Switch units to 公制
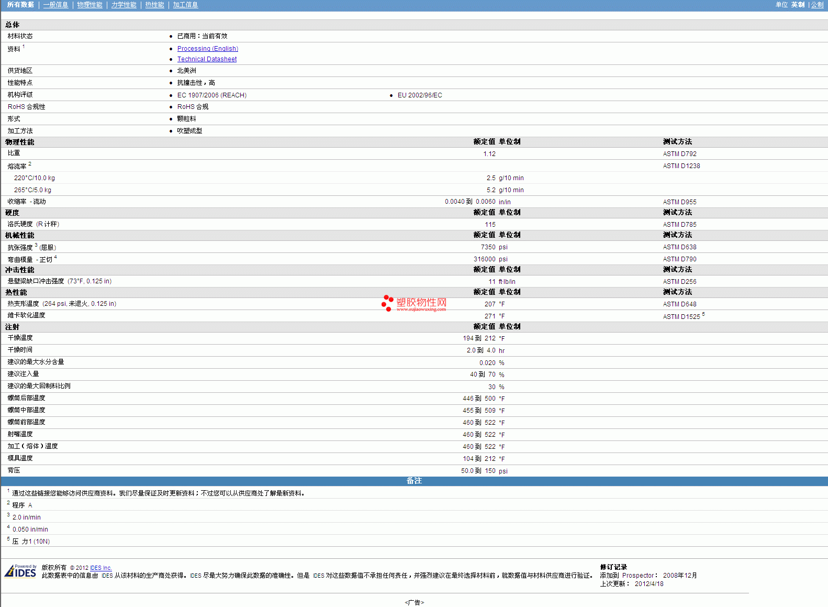This screenshot has width=828, height=607. coord(817,5)
